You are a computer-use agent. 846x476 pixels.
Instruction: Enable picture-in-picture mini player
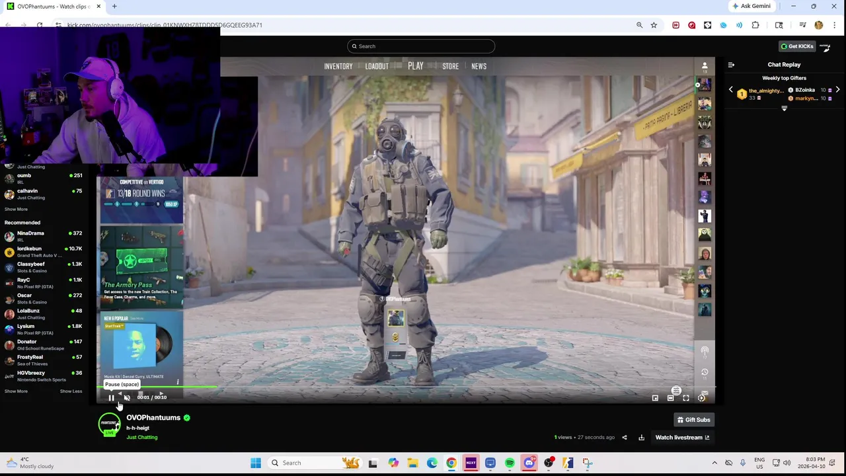[655, 398]
